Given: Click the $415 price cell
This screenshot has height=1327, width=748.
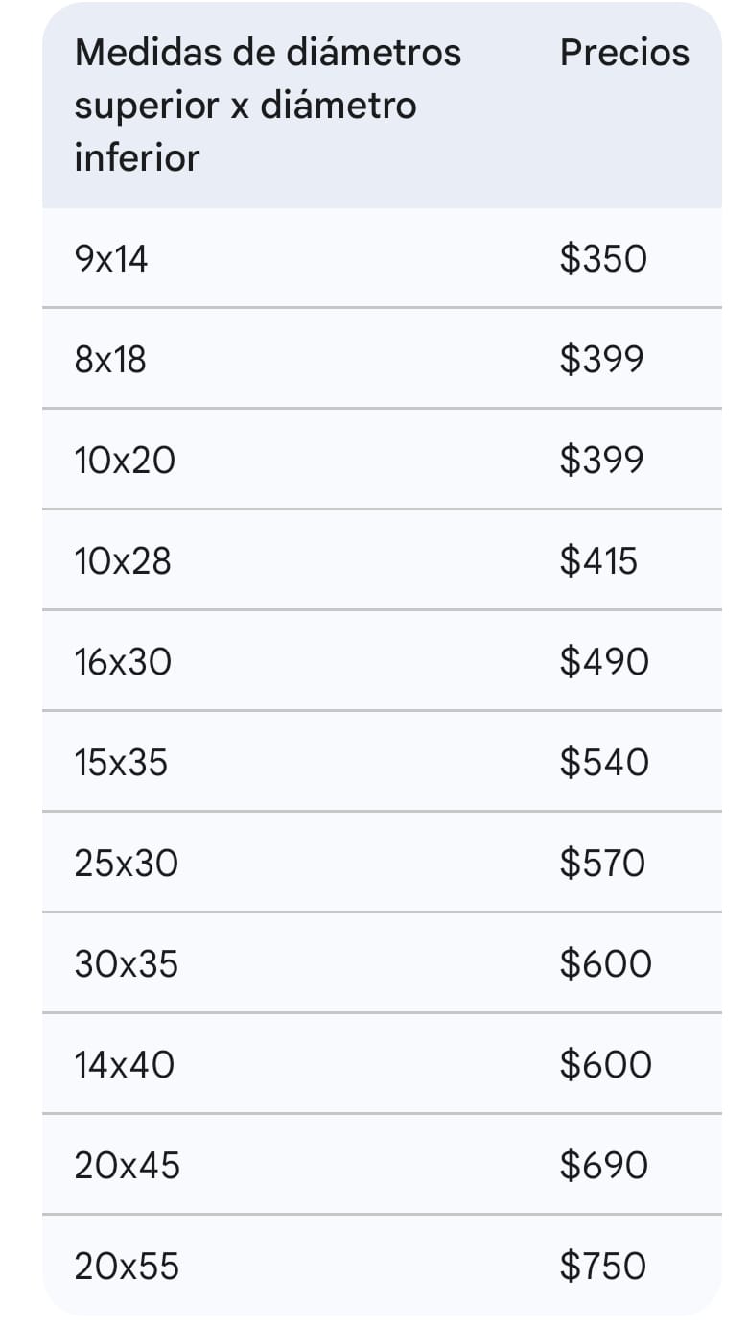Looking at the screenshot, I should (598, 561).
